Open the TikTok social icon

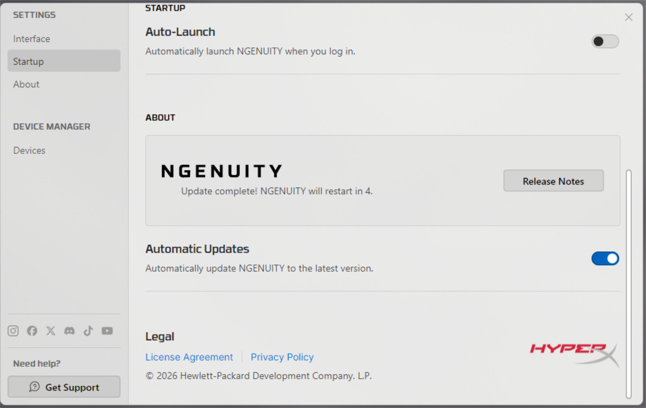[x=88, y=331]
